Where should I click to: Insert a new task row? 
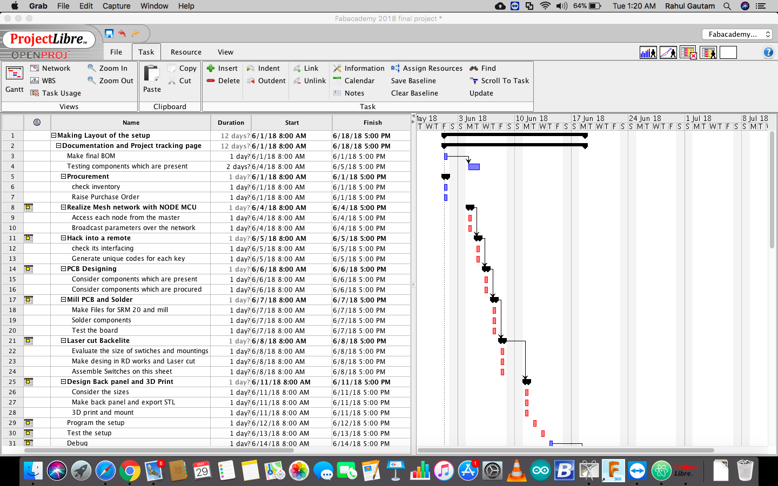pos(222,69)
